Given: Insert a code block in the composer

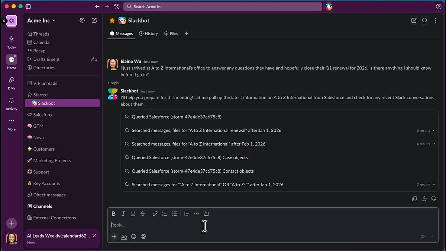Looking at the screenshot, I should 206,213.
